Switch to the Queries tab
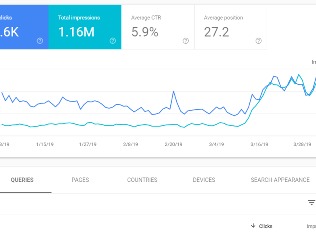This screenshot has width=316, height=237. point(22,180)
